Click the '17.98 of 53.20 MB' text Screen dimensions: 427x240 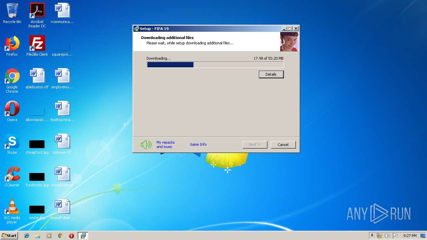269,58
